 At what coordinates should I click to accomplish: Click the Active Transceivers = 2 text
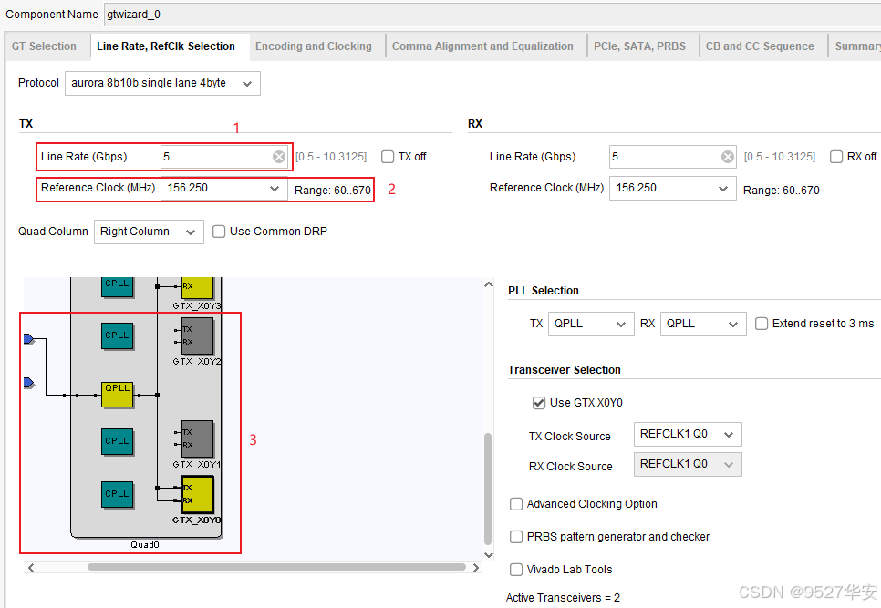tap(563, 598)
